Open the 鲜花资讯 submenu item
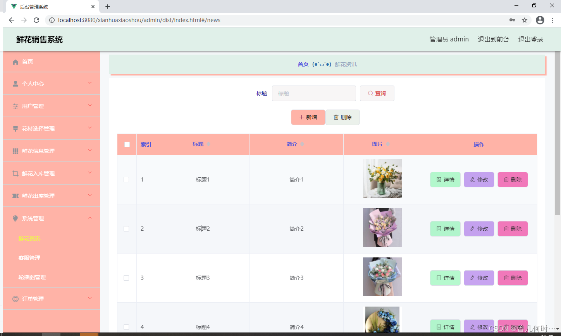The height and width of the screenshot is (336, 561). pyautogui.click(x=29, y=238)
